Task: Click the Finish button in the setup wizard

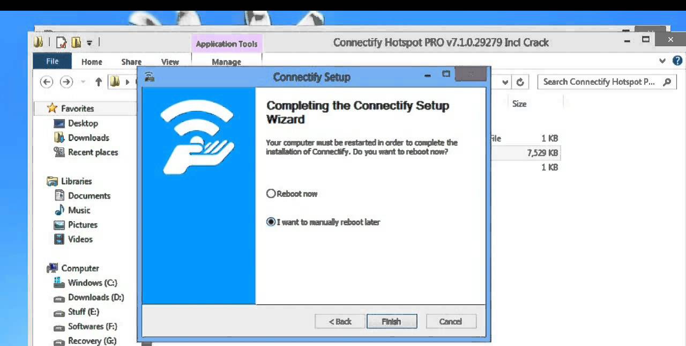Action: point(392,321)
